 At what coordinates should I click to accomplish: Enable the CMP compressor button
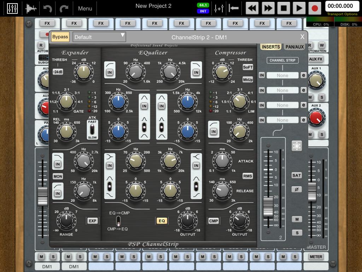[214, 221]
